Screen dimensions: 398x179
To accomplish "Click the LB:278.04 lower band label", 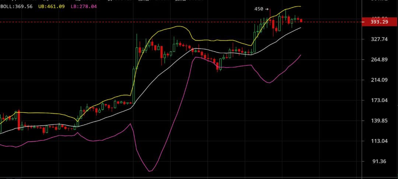I will (x=84, y=6).
